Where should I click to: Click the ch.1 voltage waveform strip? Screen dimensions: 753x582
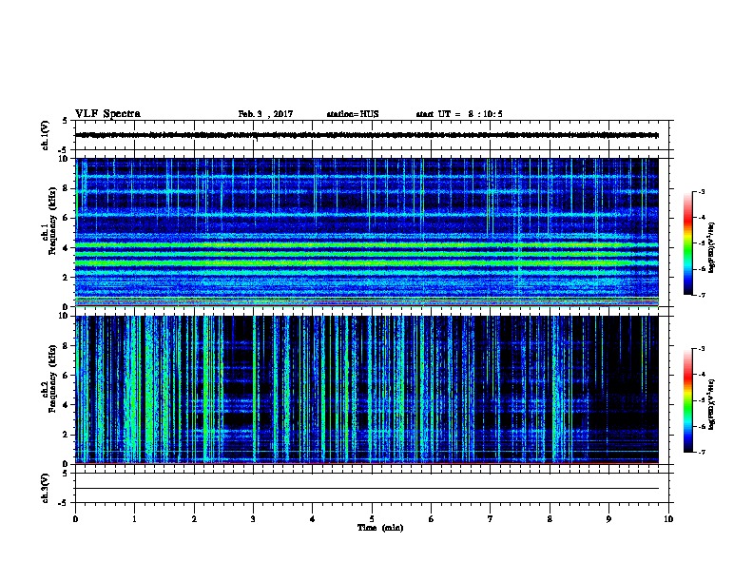click(x=372, y=135)
